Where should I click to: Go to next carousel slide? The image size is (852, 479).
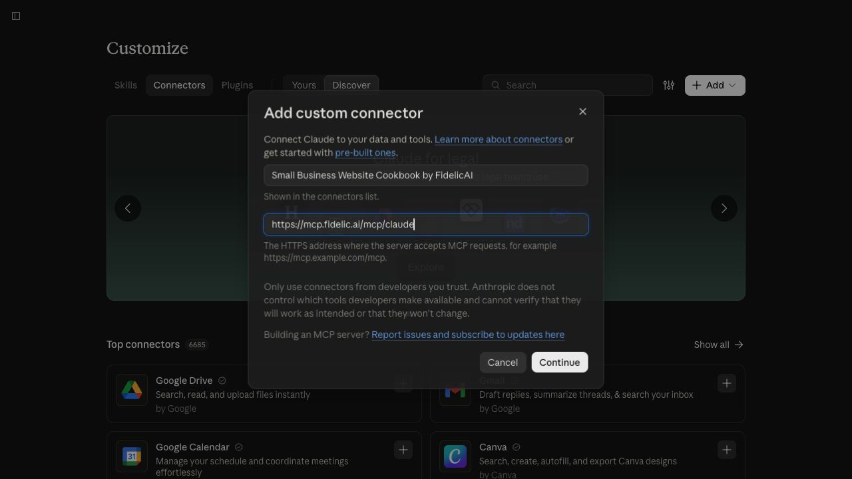pos(724,208)
